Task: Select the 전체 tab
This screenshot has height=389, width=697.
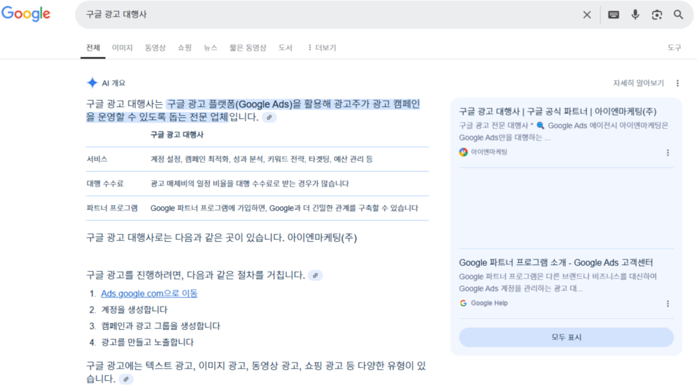Action: (93, 48)
